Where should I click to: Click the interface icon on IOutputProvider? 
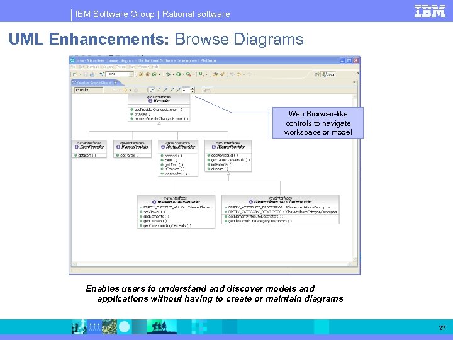(x=163, y=147)
